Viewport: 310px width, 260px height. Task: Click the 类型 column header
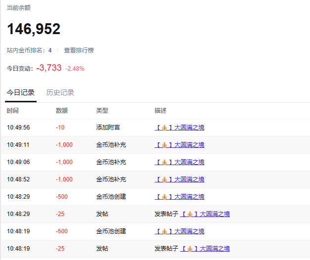coord(102,111)
